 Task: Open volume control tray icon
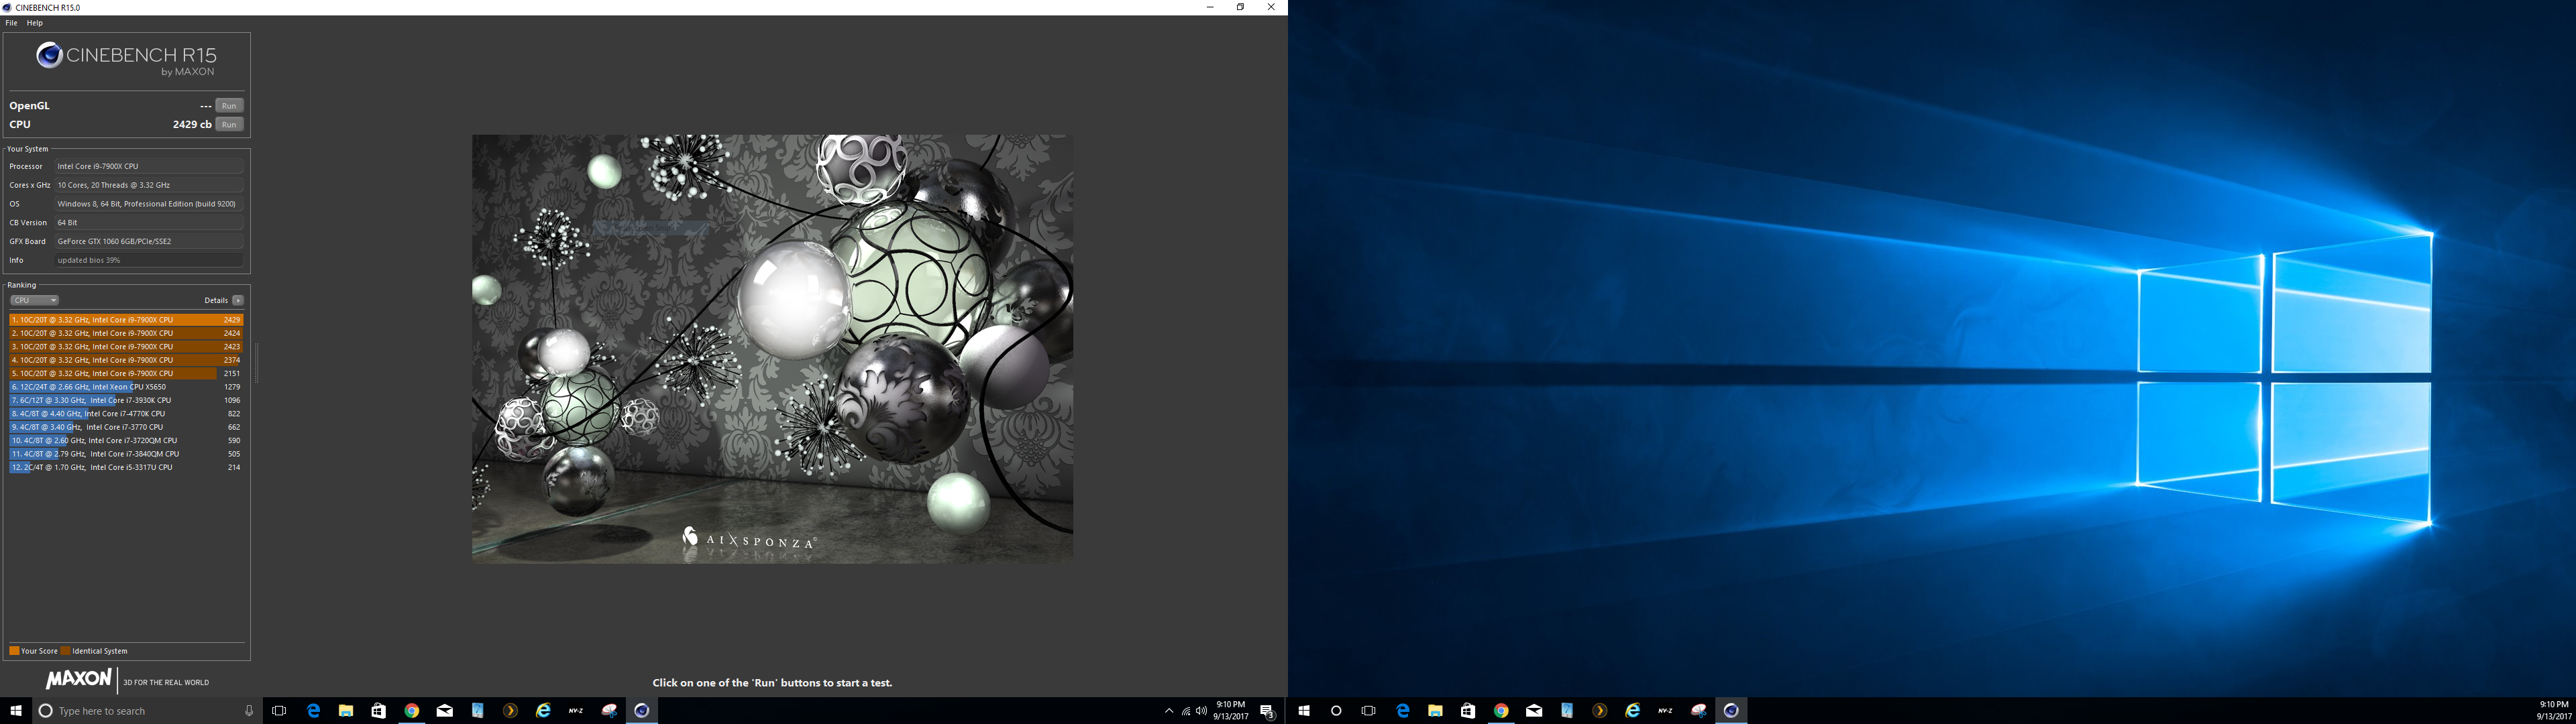point(1201,711)
